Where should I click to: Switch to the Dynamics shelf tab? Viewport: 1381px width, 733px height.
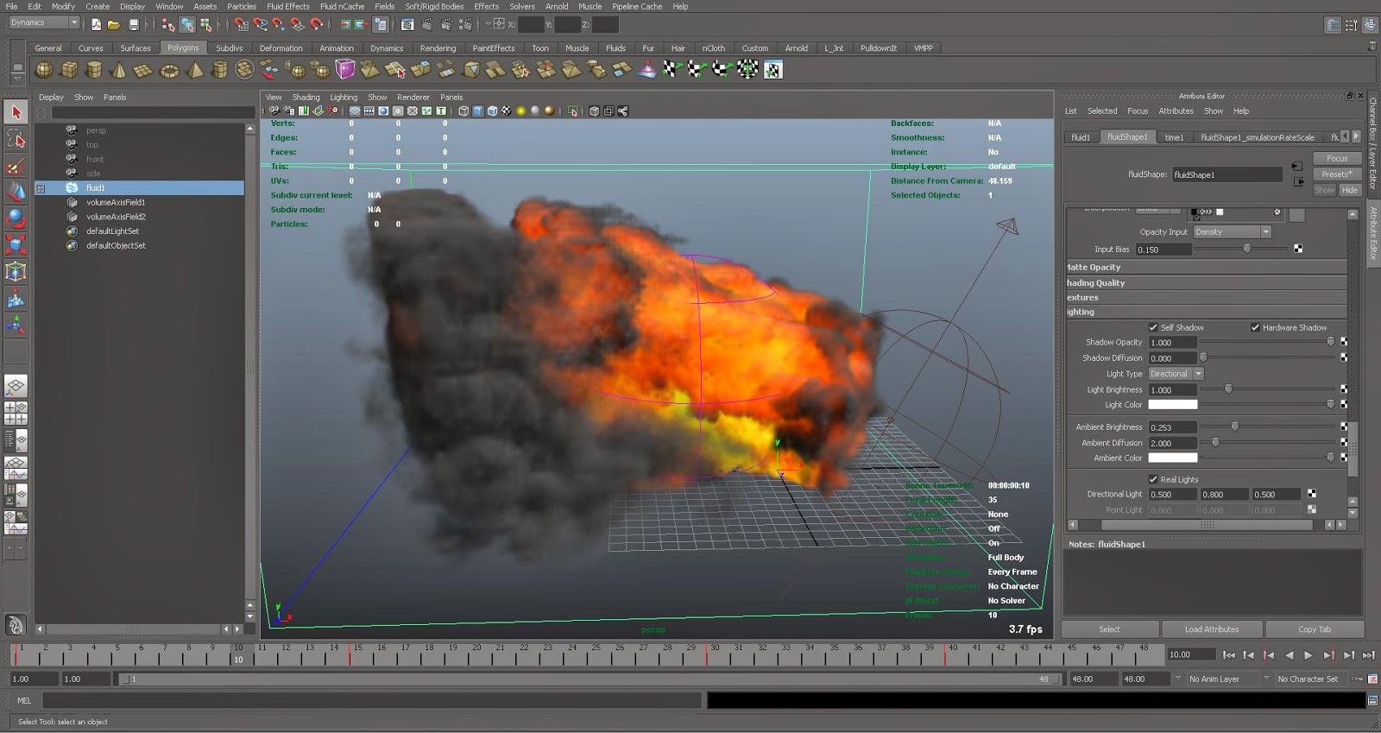click(386, 48)
